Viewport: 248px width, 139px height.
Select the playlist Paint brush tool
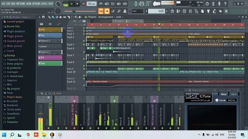pyautogui.click(x=53, y=17)
